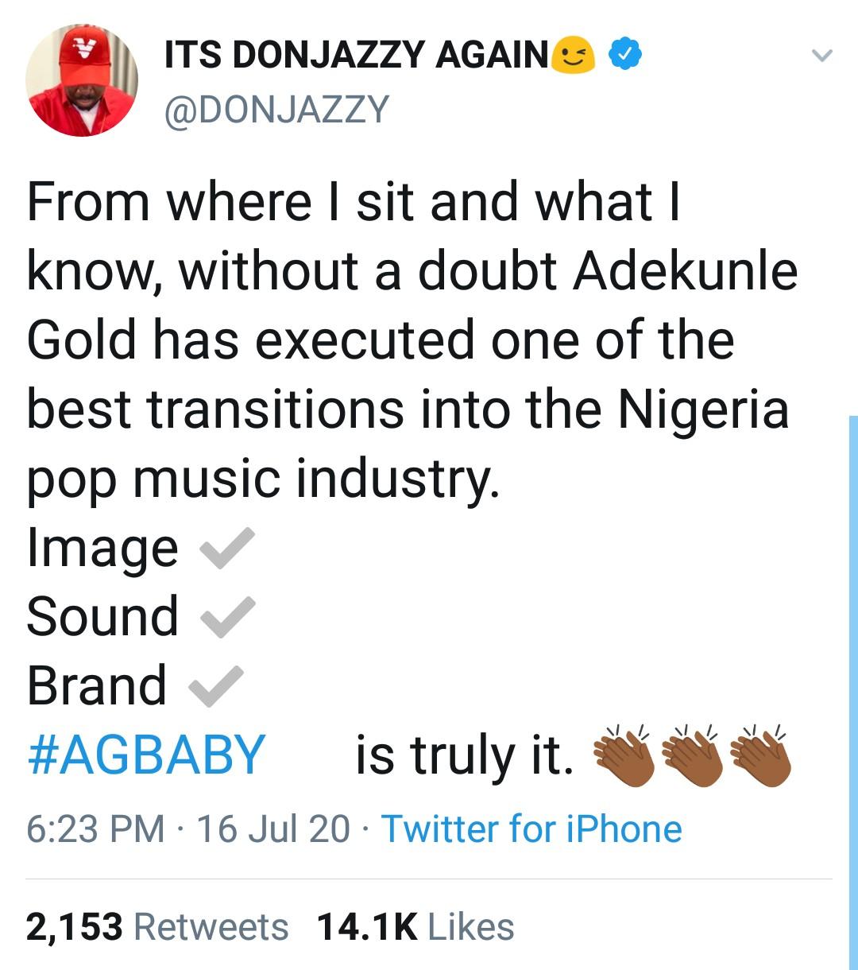The width and height of the screenshot is (858, 970).
Task: Click the blue scrollbar on right edge
Action: tap(852, 684)
